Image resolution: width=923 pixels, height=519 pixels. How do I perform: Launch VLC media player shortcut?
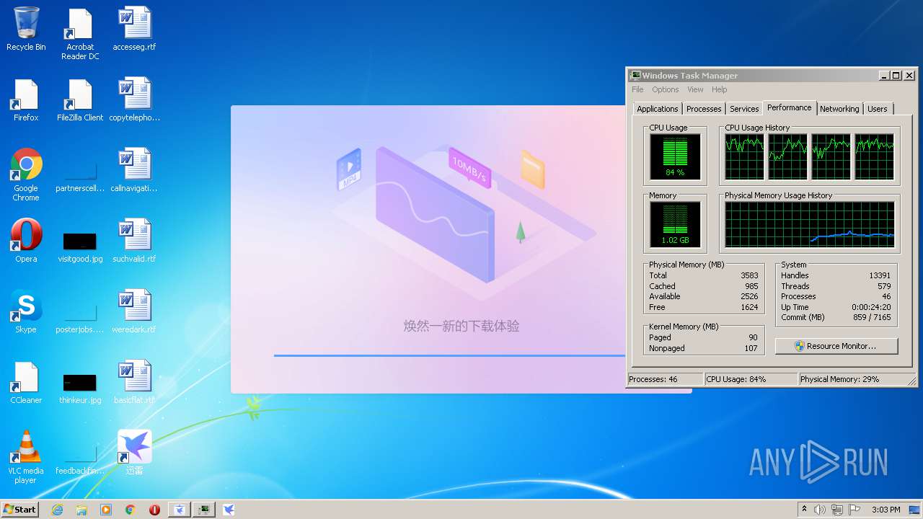tap(26, 458)
